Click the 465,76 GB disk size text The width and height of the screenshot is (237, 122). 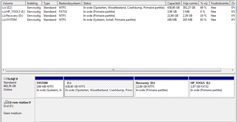point(10,86)
